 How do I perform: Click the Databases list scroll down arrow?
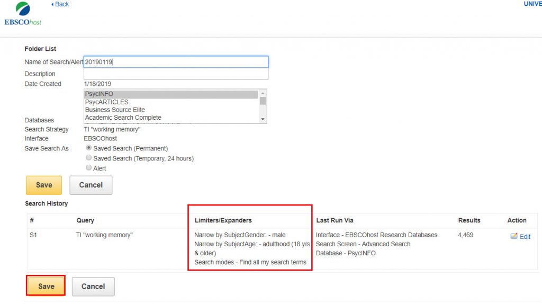(263, 119)
